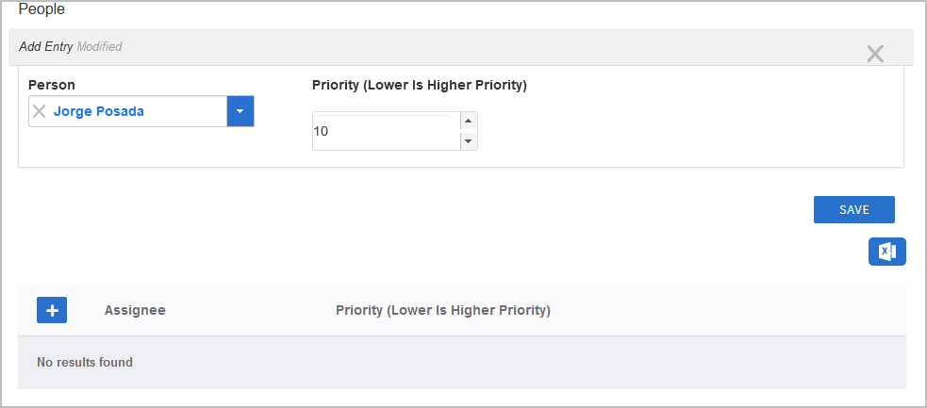
Task: Click the Person field label
Action: click(52, 85)
